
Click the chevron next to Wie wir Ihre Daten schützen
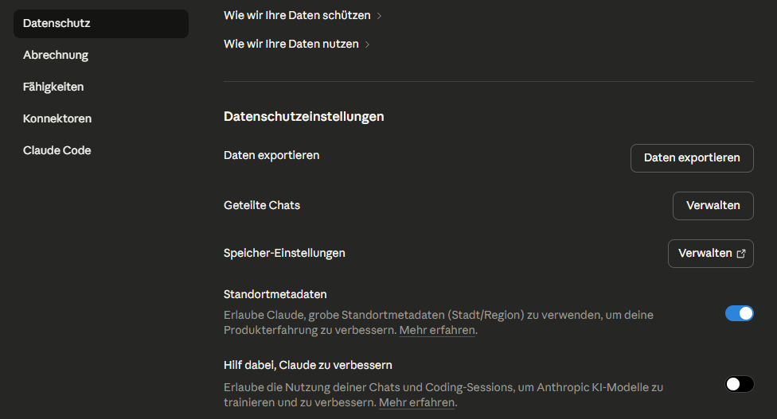pos(379,16)
